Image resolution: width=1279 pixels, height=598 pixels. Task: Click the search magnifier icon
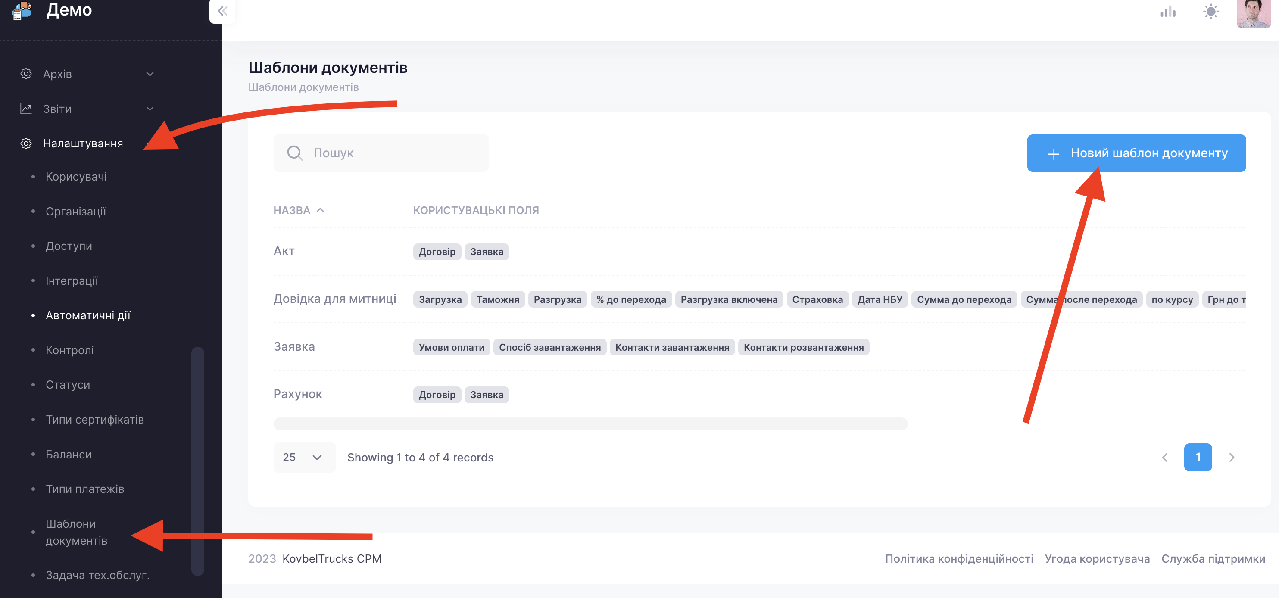point(294,153)
